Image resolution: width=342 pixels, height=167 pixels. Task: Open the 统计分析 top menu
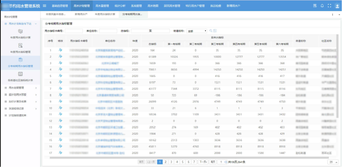tap(120, 6)
